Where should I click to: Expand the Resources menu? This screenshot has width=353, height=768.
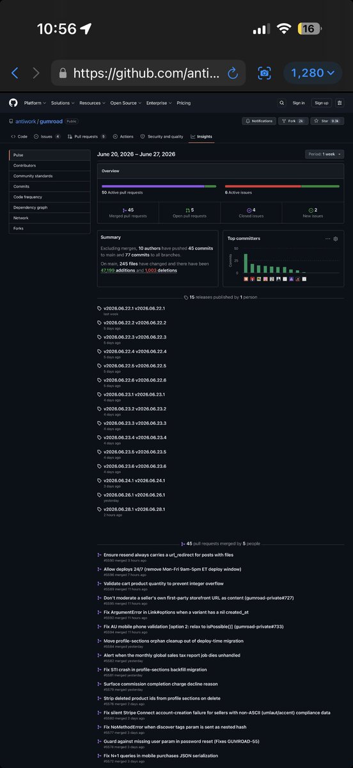pyautogui.click(x=92, y=102)
